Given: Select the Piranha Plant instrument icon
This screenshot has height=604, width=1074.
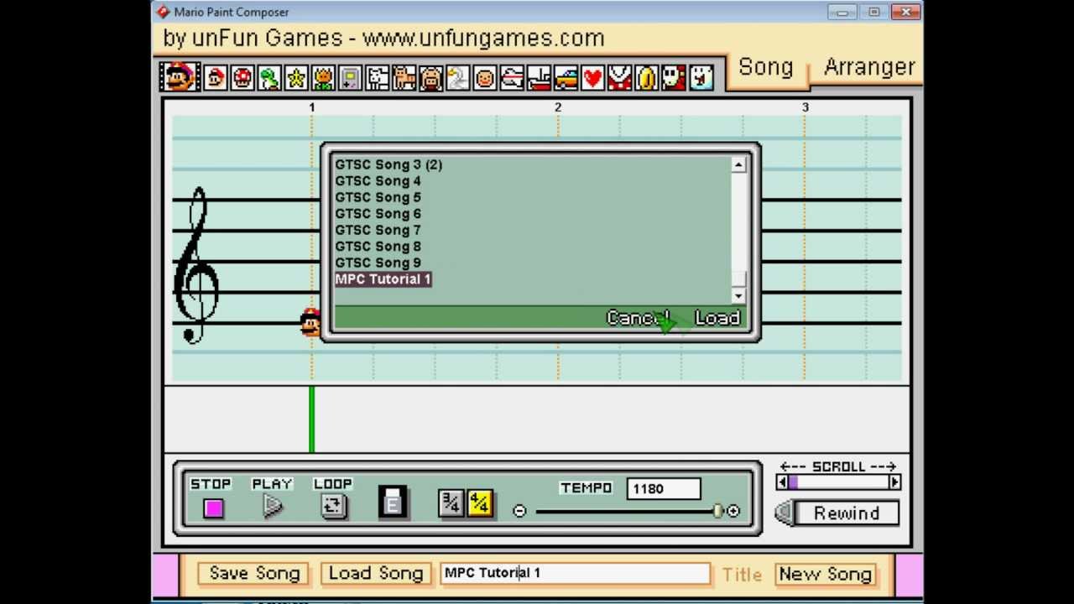Looking at the screenshot, I should click(619, 79).
